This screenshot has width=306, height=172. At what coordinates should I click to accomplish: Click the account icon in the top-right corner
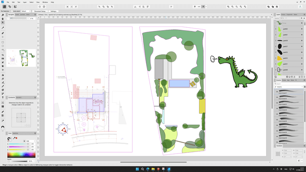click(x=300, y=6)
